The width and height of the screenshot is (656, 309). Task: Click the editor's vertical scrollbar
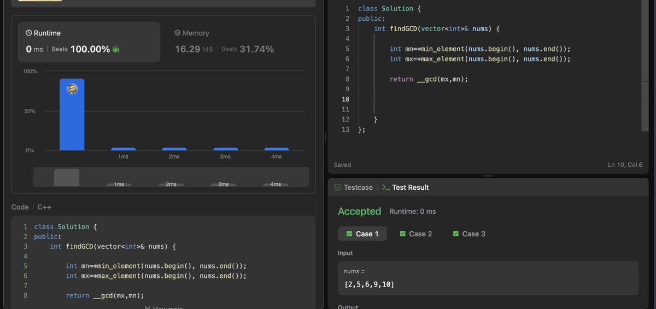pos(645,66)
